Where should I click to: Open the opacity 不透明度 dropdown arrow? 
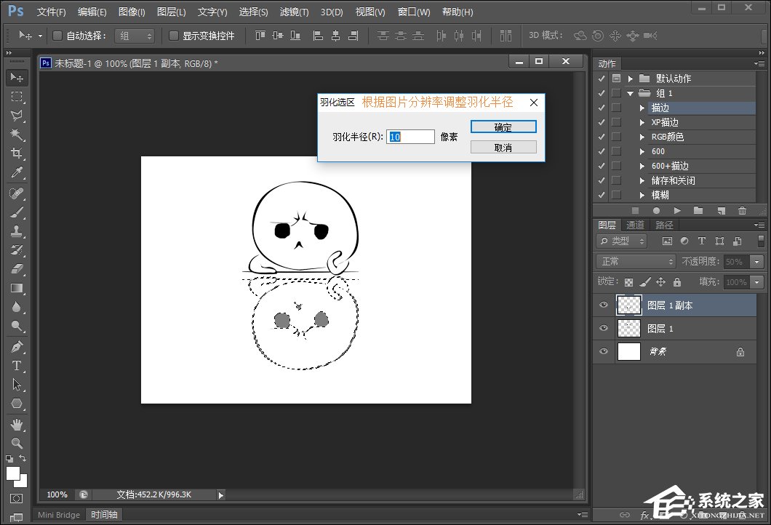point(757,262)
